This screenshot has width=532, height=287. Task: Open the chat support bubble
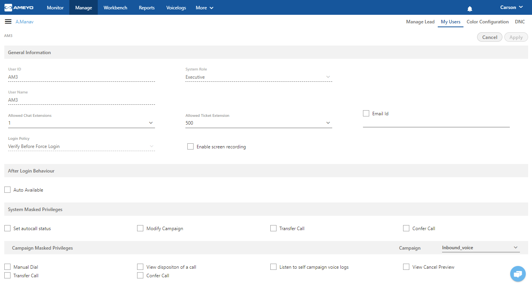[518, 274]
